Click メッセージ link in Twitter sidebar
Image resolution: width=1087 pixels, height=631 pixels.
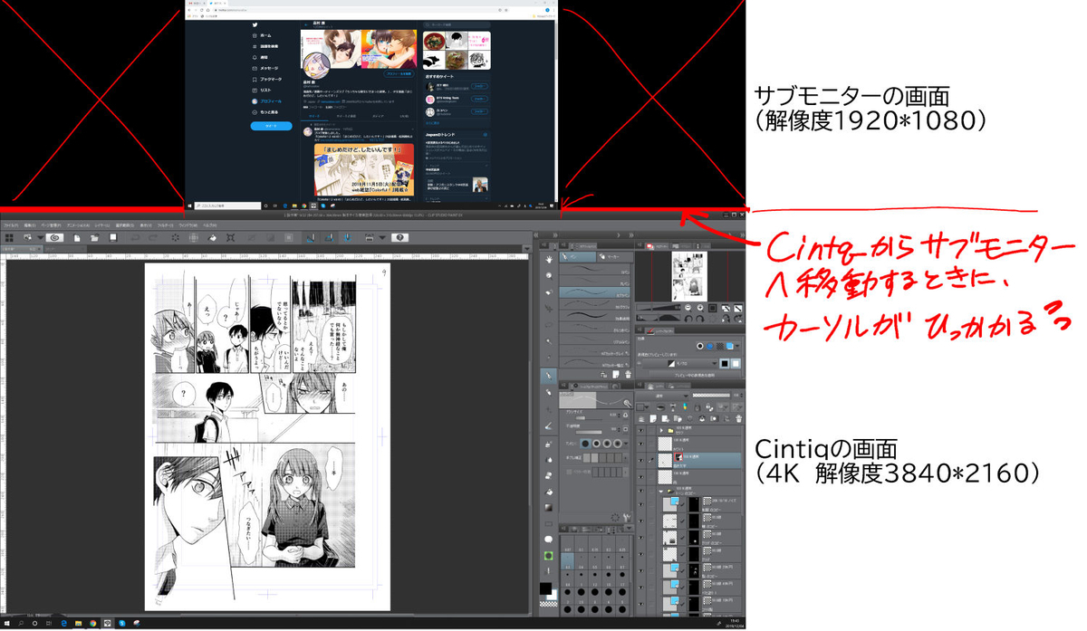click(x=269, y=68)
